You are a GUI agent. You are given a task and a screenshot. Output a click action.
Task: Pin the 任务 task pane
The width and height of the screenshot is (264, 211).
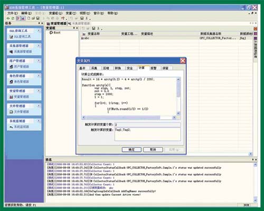point(39,23)
